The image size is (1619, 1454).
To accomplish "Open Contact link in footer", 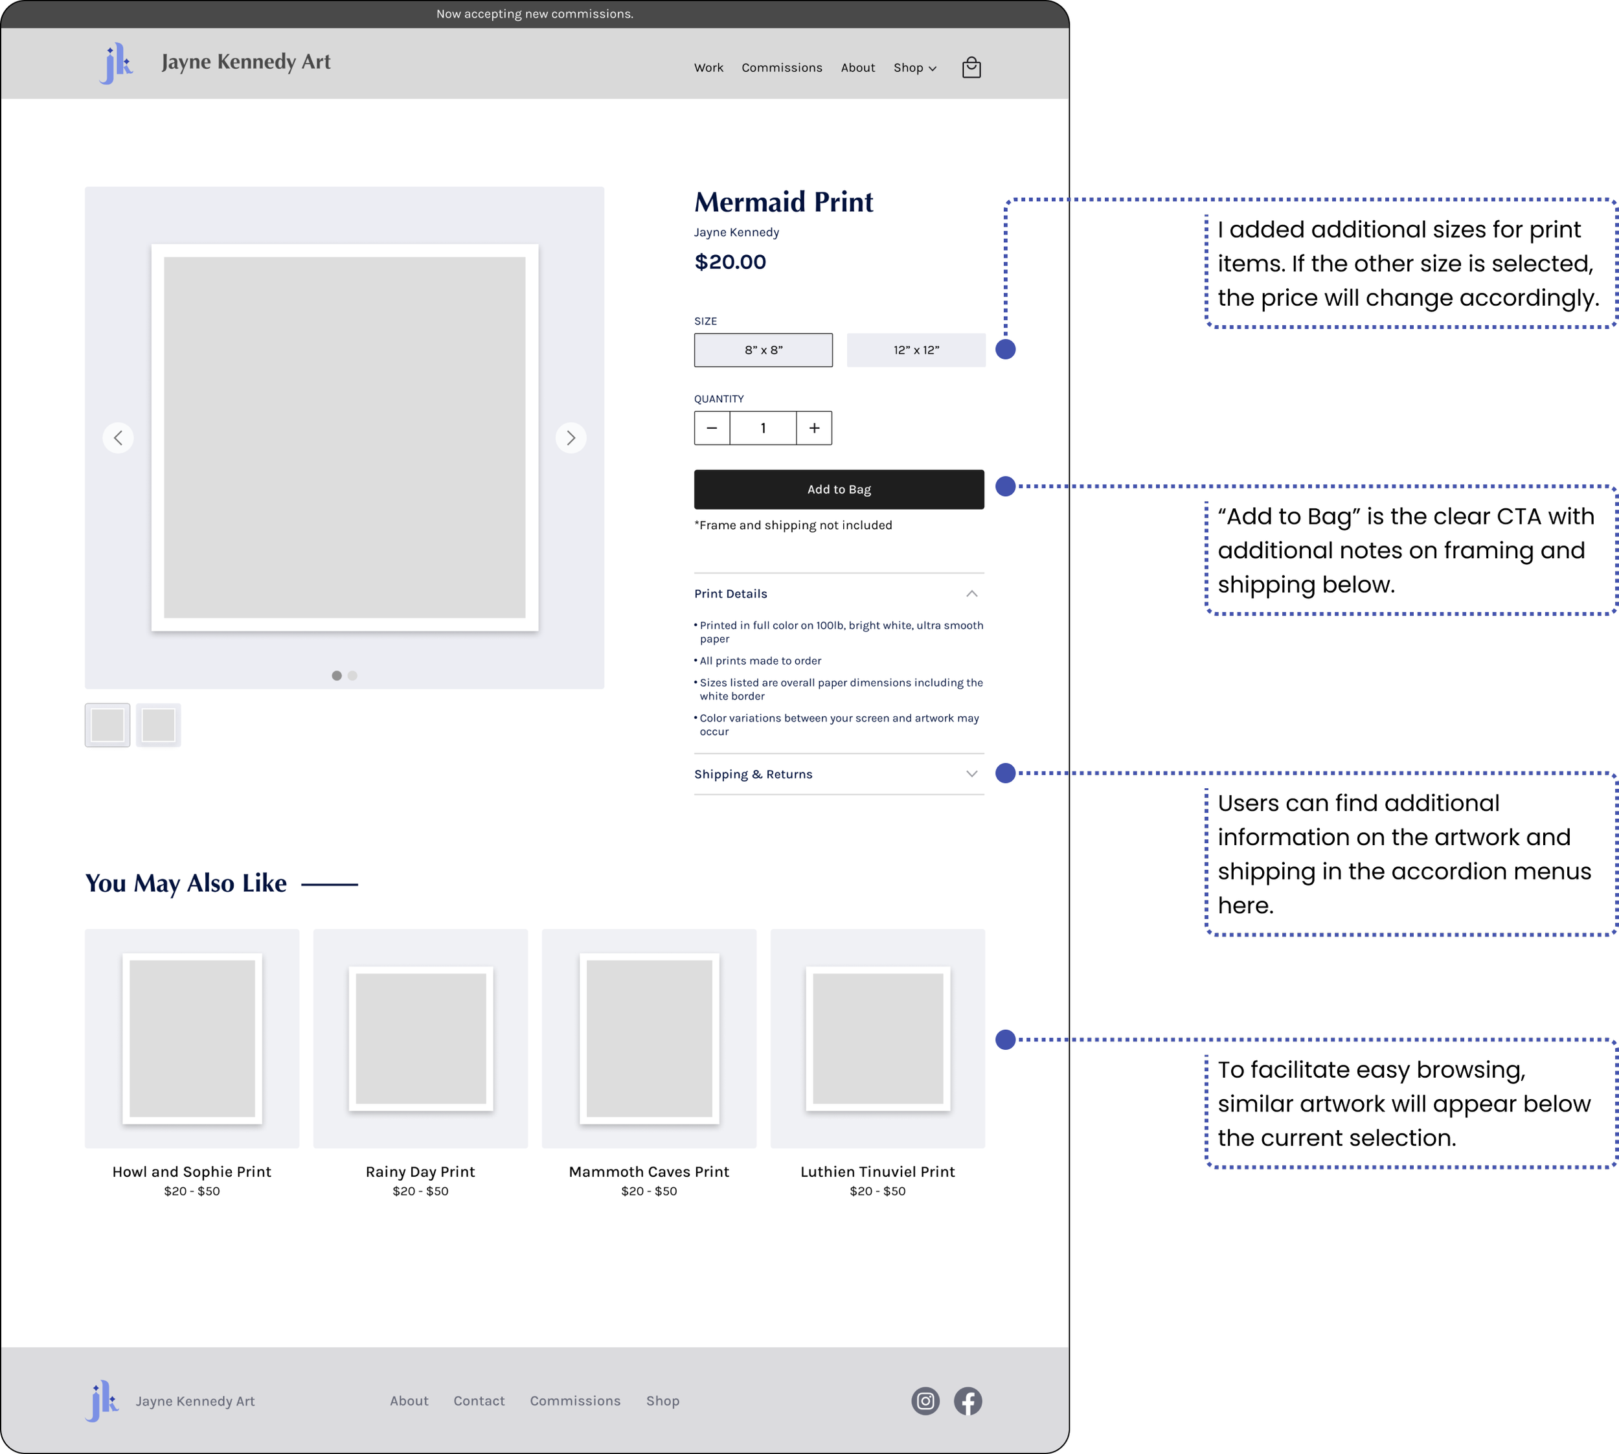I will pos(479,1400).
